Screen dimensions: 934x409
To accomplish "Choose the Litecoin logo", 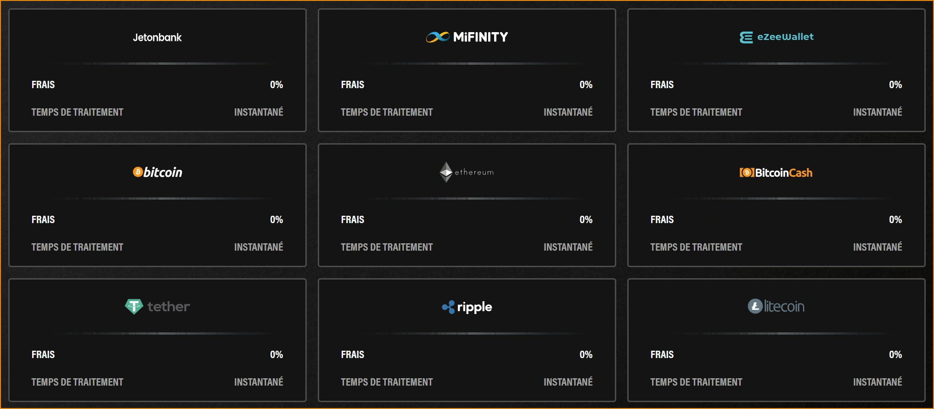I will tap(776, 306).
